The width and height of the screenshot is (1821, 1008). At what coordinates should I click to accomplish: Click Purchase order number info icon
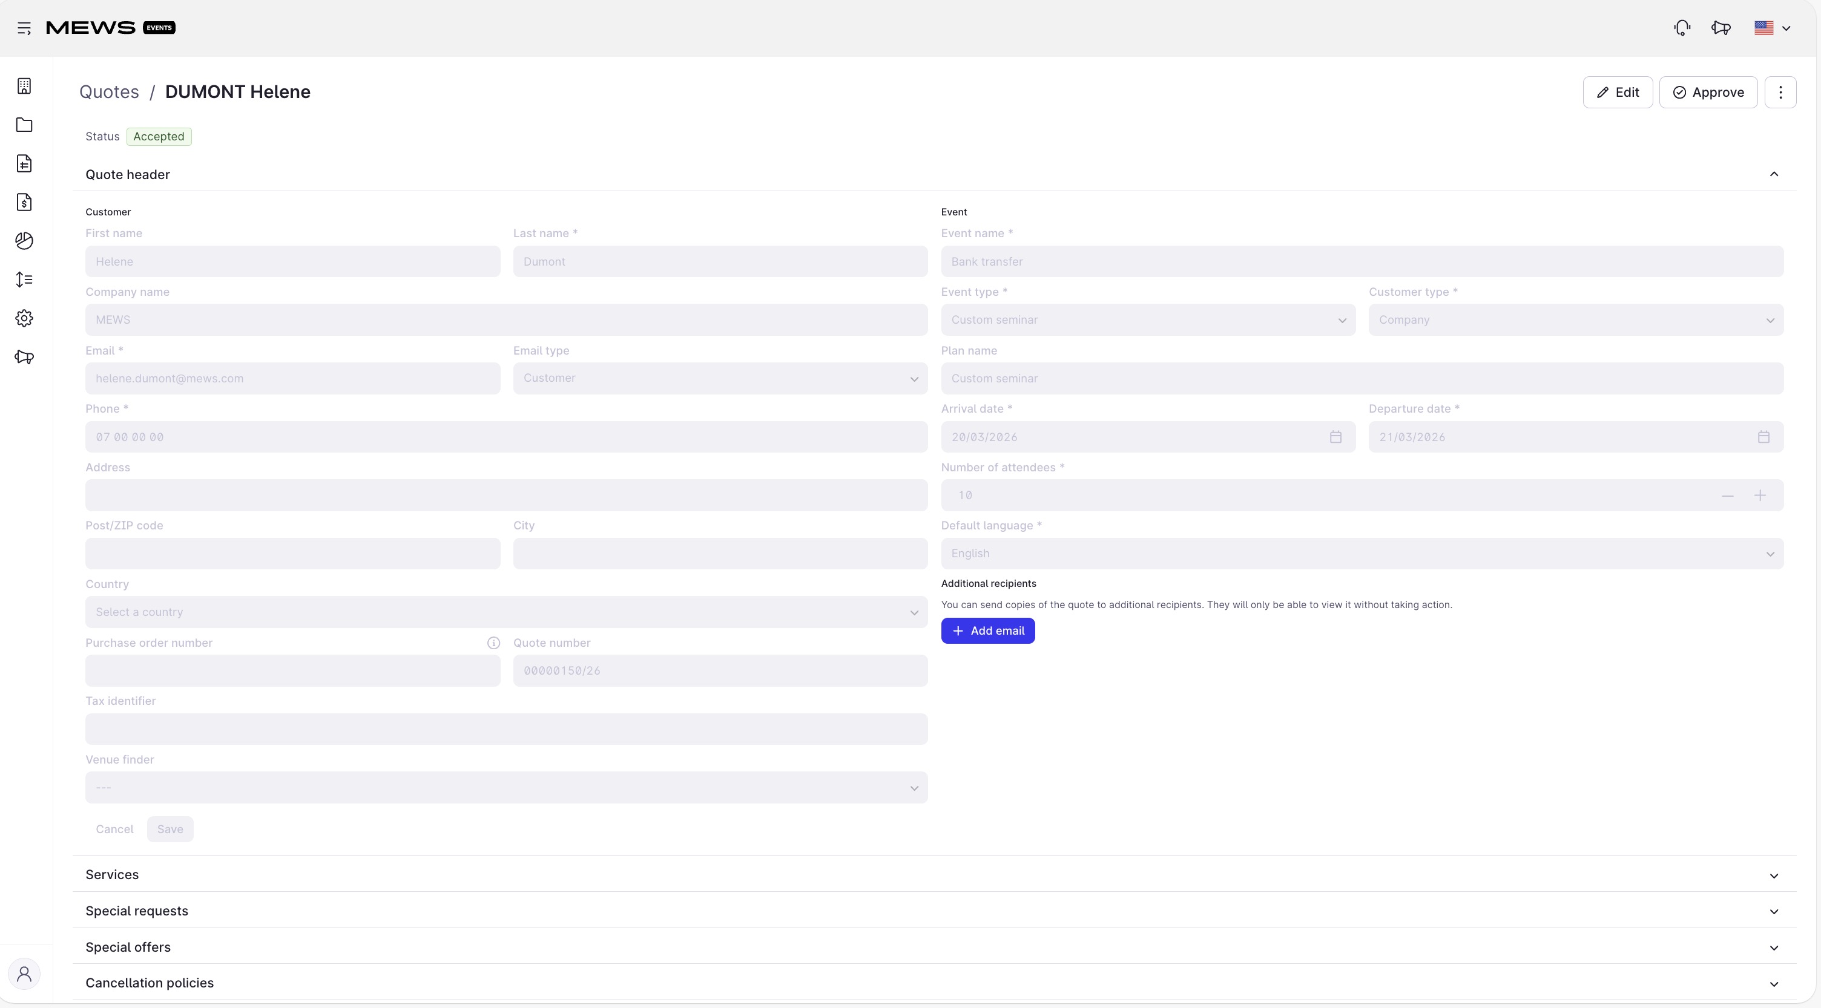[493, 643]
